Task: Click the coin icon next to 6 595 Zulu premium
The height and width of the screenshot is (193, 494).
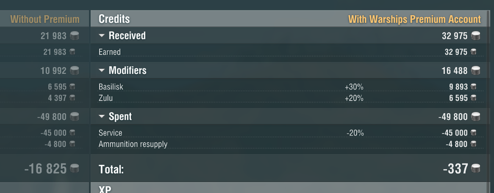Action: 473,98
